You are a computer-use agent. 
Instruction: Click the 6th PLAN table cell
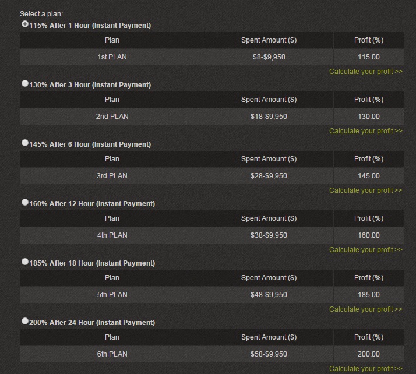click(112, 354)
